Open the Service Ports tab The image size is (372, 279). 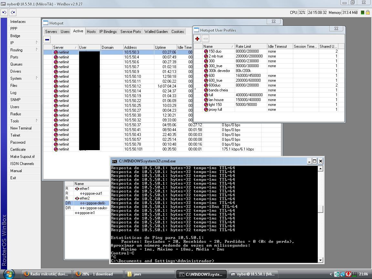coord(130,32)
